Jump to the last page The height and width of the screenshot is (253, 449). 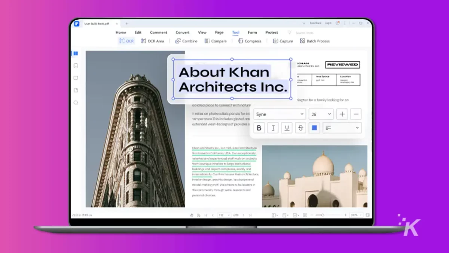coord(250,215)
